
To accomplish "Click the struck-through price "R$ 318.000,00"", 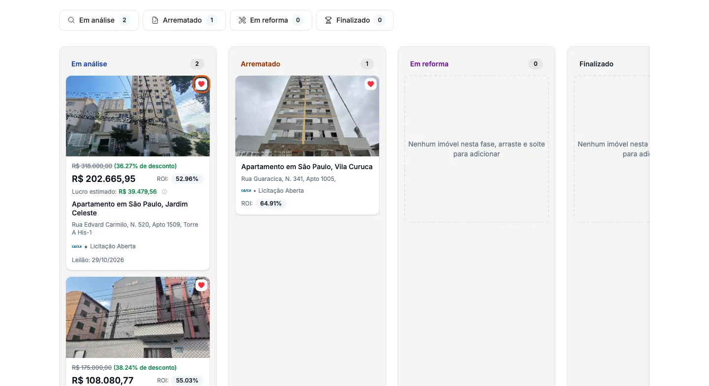I will click(92, 166).
